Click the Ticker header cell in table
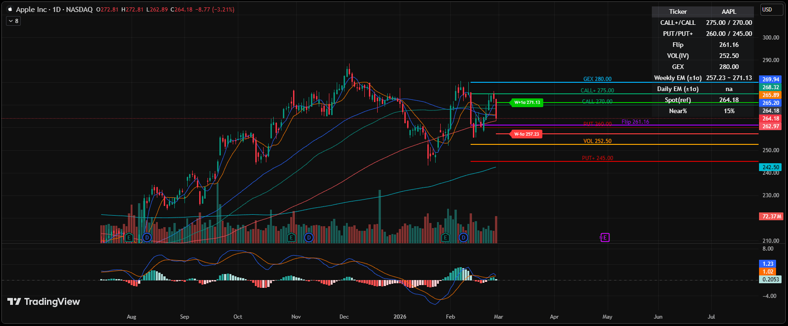This screenshot has height=326, width=788. (678, 11)
